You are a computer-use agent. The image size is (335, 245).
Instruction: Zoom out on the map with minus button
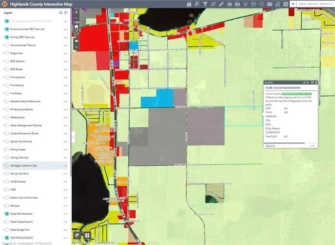pos(76,18)
